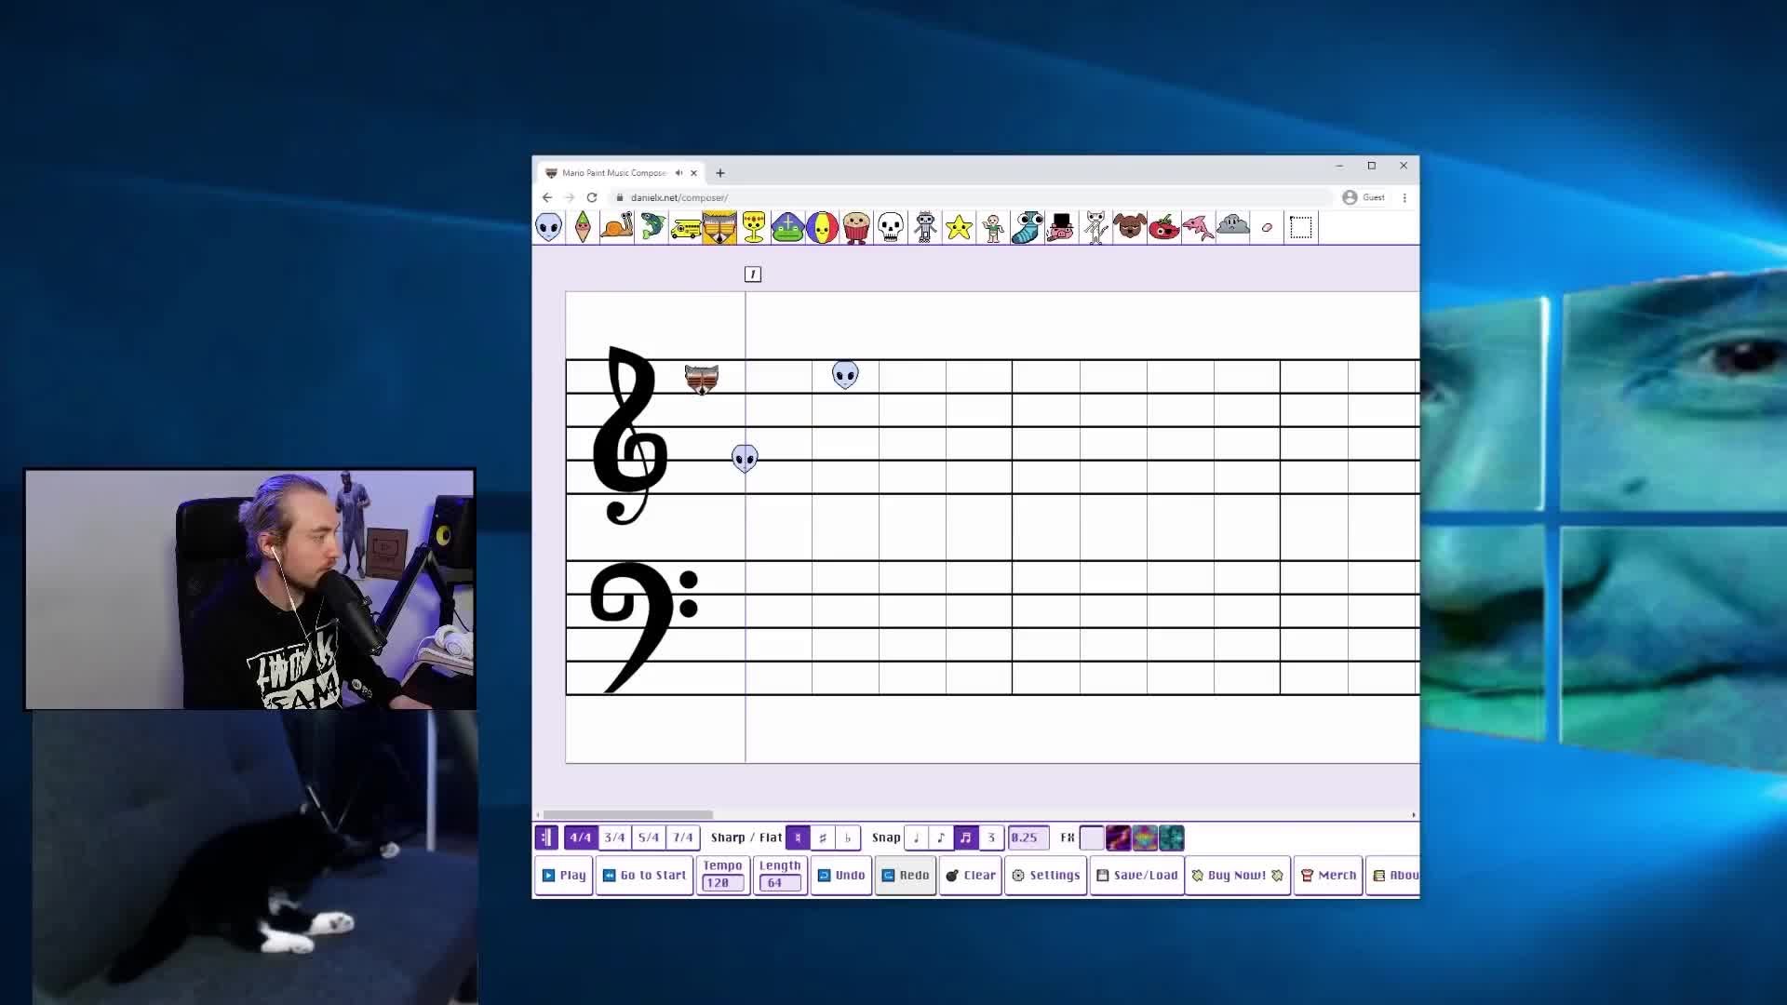Choose the robot instrument icon
The height and width of the screenshot is (1005, 1787).
pyautogui.click(x=925, y=227)
